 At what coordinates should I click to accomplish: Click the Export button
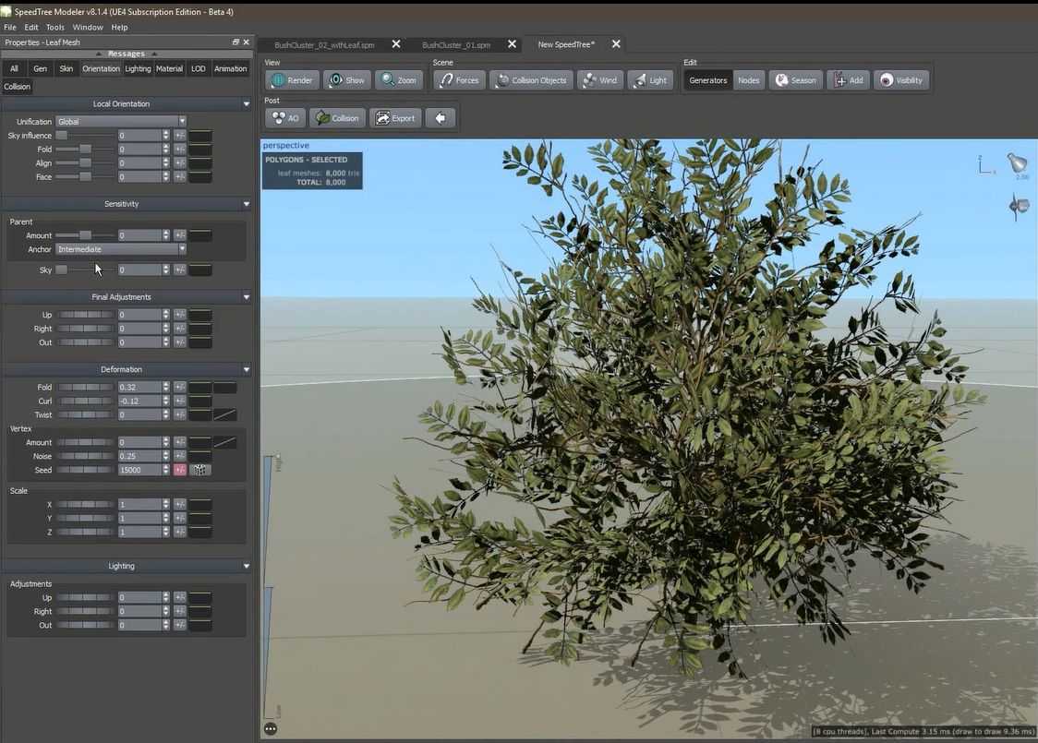click(x=395, y=118)
